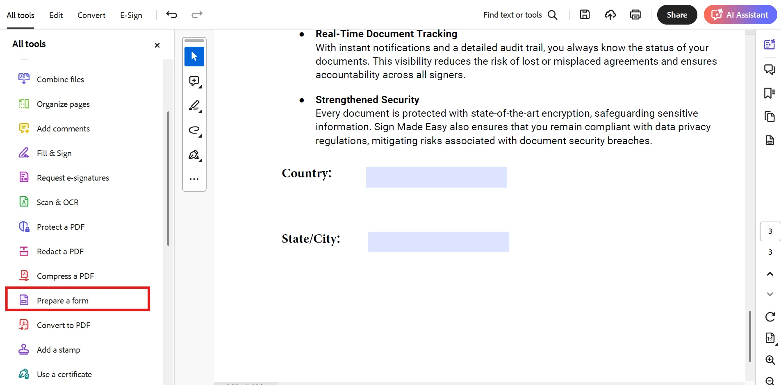Open the bookmarks panel
Image resolution: width=781 pixels, height=385 pixels.
click(770, 93)
